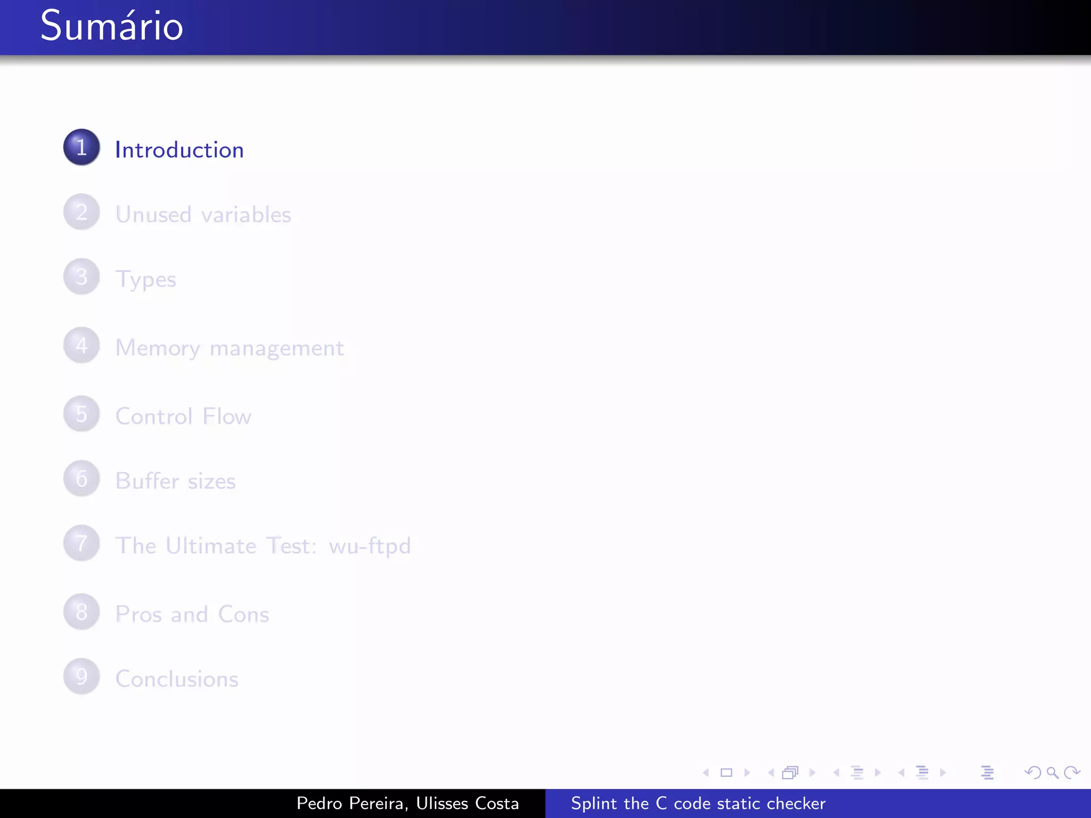Go to next frame arrow
This screenshot has width=1091, height=818.
[812, 773]
